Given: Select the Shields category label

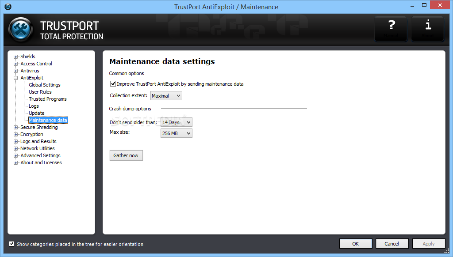Looking at the screenshot, I should point(28,57).
